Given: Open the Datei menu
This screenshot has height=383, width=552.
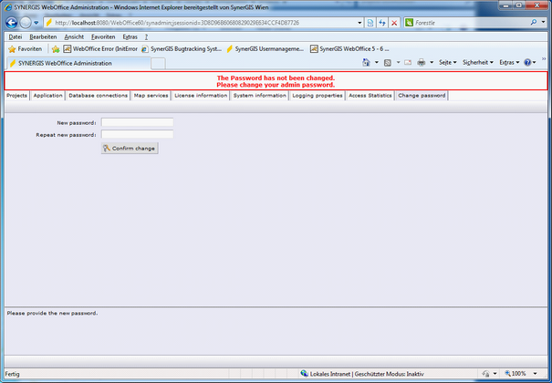Looking at the screenshot, I should point(16,36).
